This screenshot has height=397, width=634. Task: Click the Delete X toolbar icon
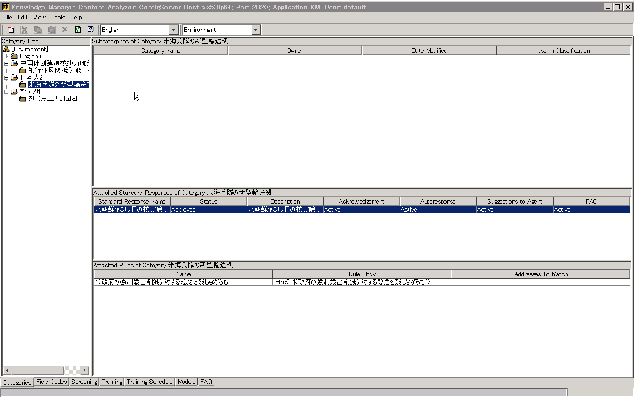pyautogui.click(x=65, y=30)
